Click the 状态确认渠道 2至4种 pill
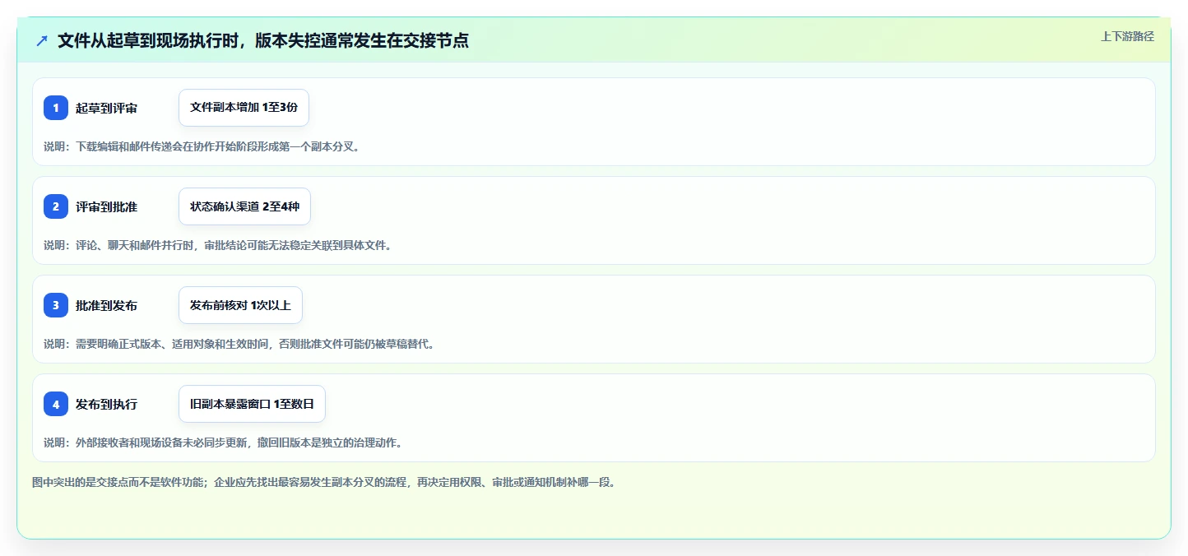 [x=244, y=206]
